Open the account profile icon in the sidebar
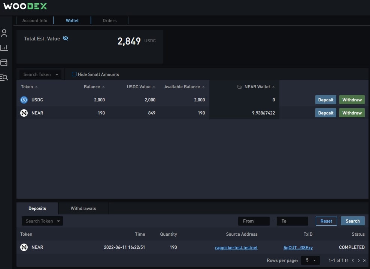 pos(4,33)
